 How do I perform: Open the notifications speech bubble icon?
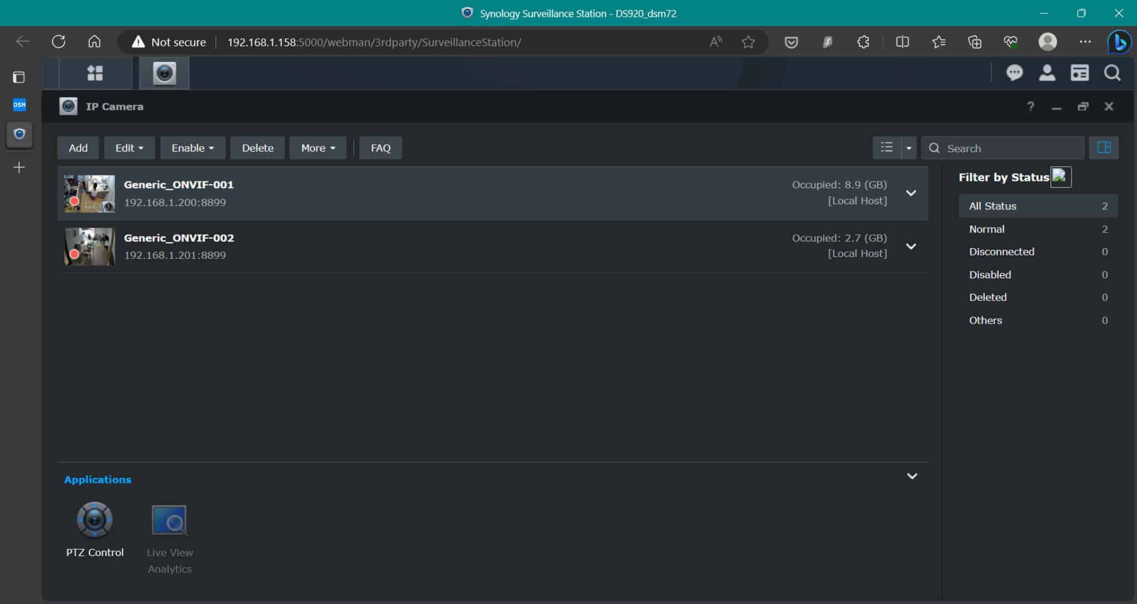point(1014,73)
